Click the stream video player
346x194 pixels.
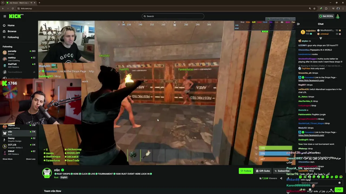(x=167, y=93)
